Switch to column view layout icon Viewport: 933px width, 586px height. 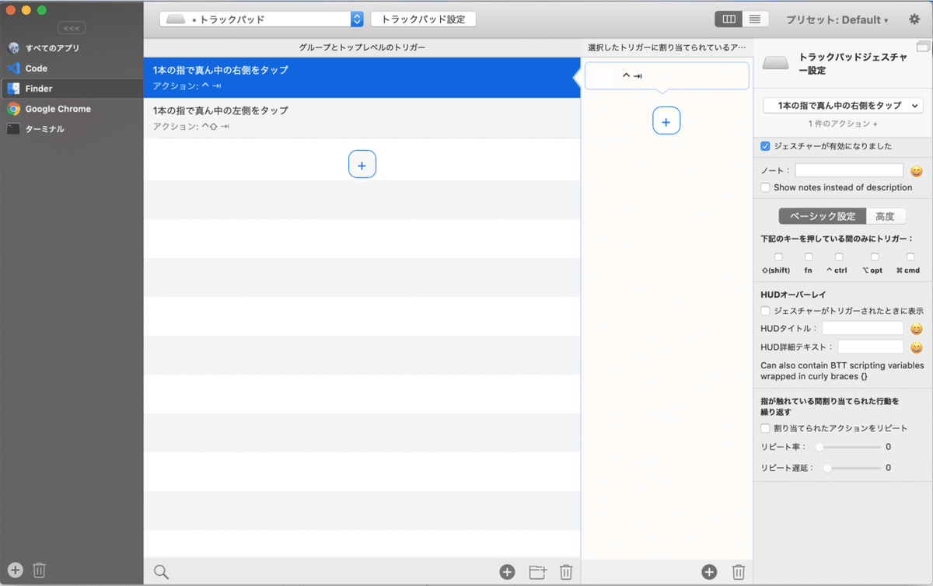pos(729,19)
